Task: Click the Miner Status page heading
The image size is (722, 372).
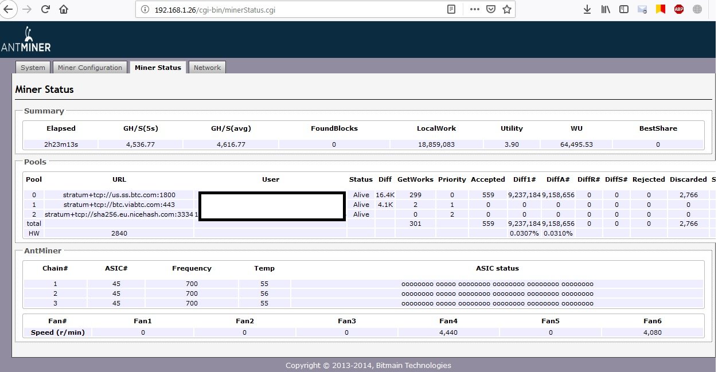Action: pos(44,89)
